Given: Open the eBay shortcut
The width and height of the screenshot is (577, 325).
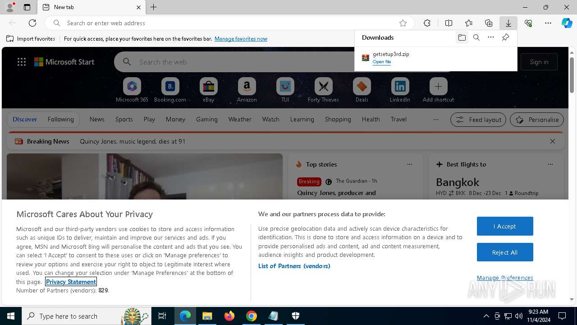Looking at the screenshot, I should coord(208,90).
